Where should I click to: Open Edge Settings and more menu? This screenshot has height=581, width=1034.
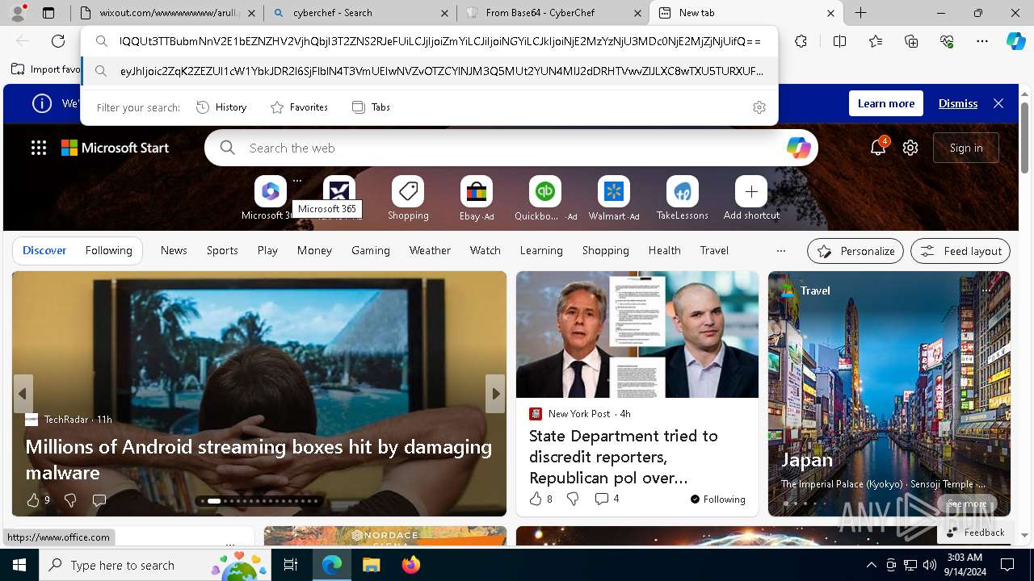pos(982,41)
